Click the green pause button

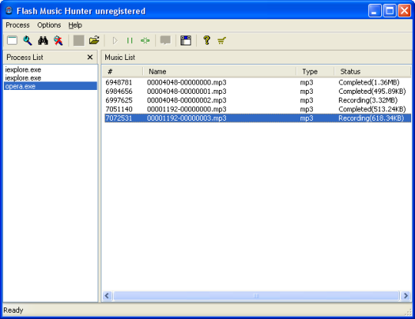130,41
